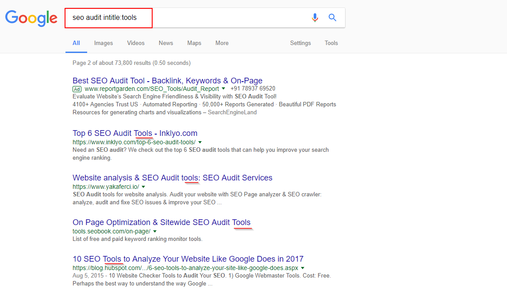Open Website analysis & SEO Audit tools link
Image resolution: width=507 pixels, height=289 pixels.
(173, 178)
